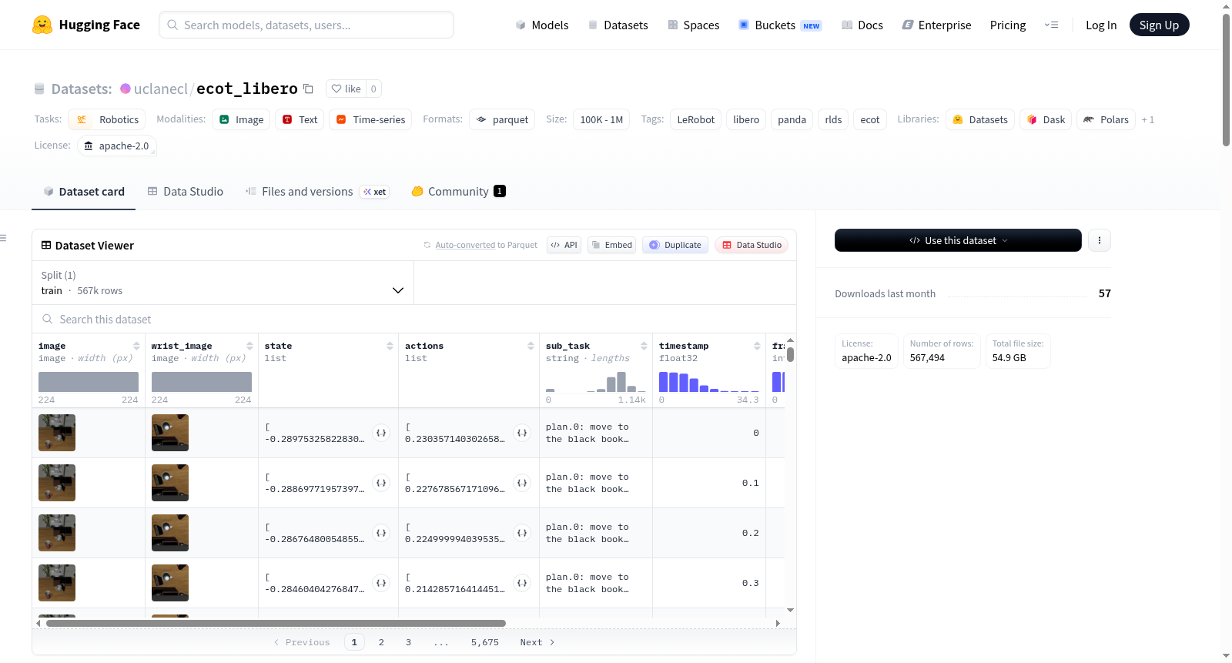
Task: Open the Community tab
Action: 458,191
